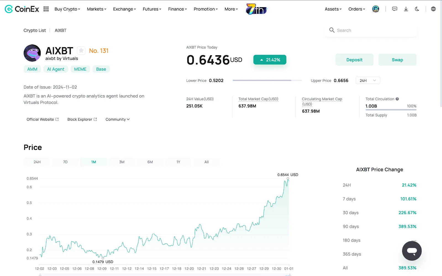Expand the Community links dropdown
The image size is (442, 276).
pyautogui.click(x=117, y=119)
